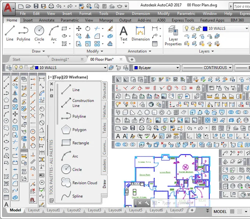Toggle lightbulb in Layers toolbar dropdown
This screenshot has width=250, height=219.
(16, 68)
